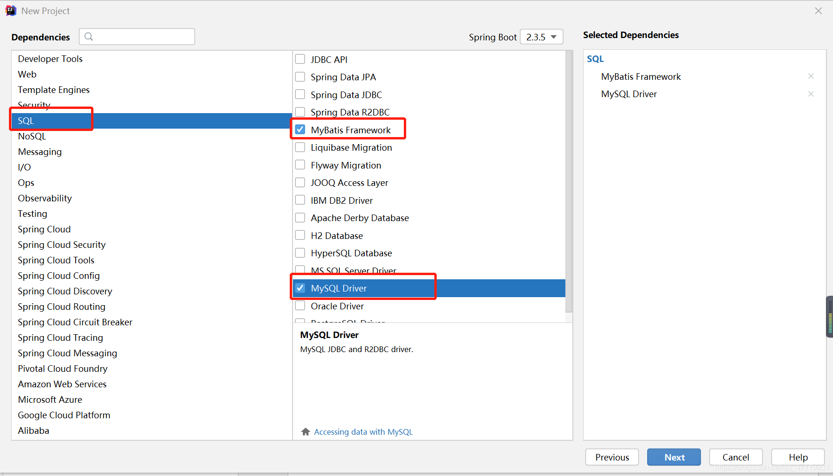Check H2 Database dependency
This screenshot has height=476, width=833.
pyautogui.click(x=300, y=235)
